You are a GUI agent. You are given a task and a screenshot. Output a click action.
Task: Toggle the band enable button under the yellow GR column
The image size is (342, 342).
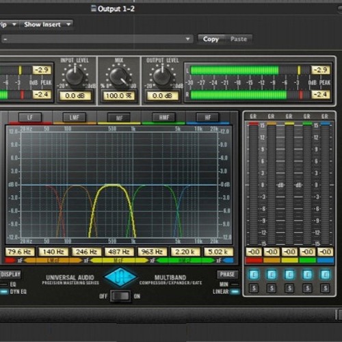coord(289,275)
